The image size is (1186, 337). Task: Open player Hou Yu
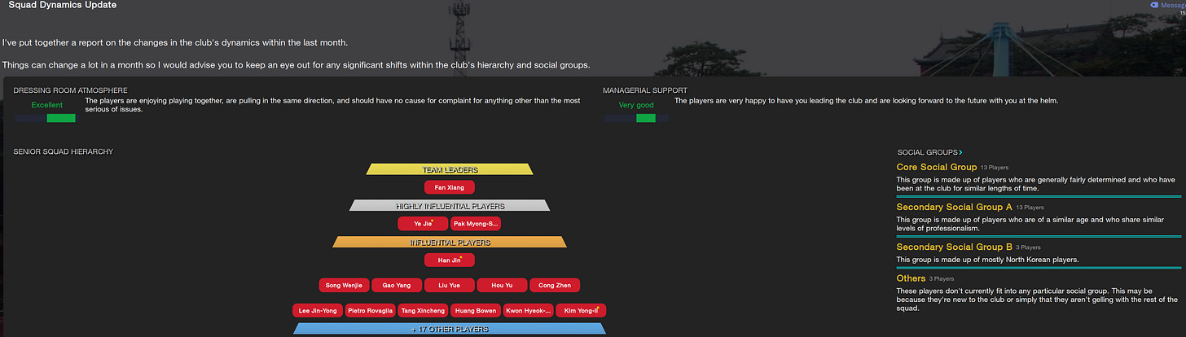[x=502, y=286]
